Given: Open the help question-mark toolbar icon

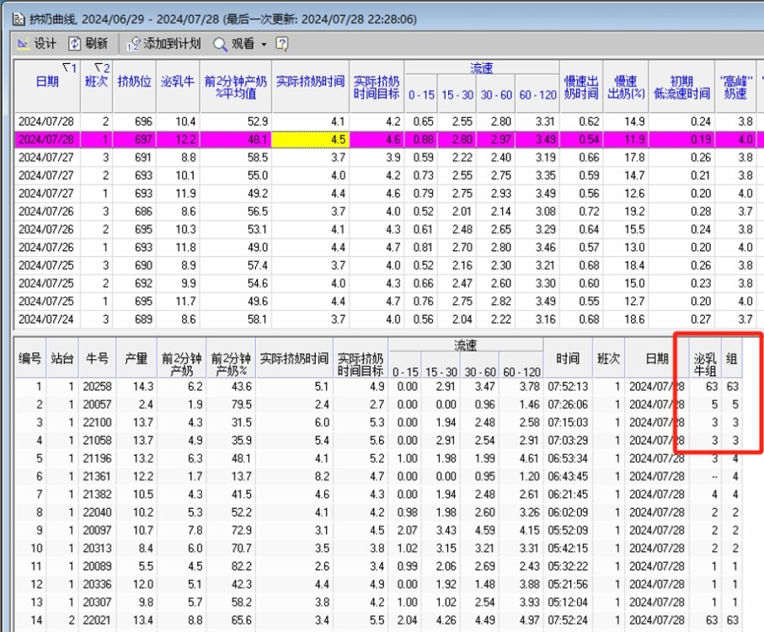Looking at the screenshot, I should (281, 44).
